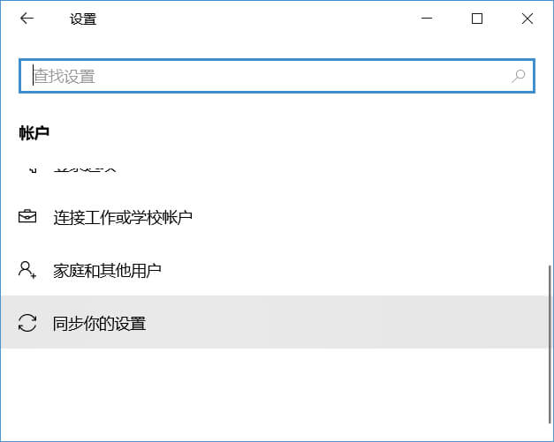Click the briefcase icon for work account
554x442 pixels.
27,217
